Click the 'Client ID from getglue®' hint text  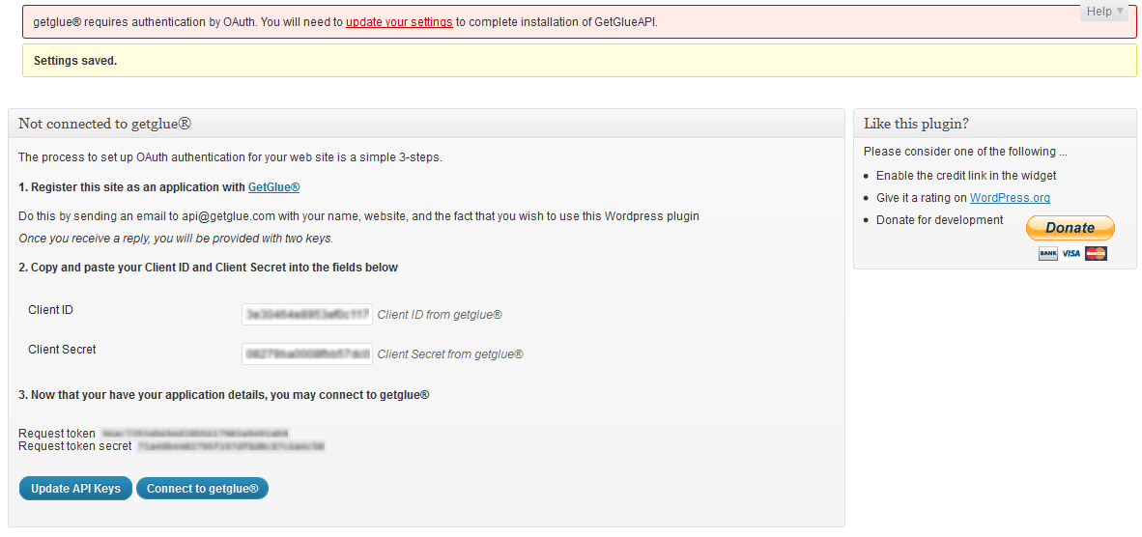tap(440, 315)
